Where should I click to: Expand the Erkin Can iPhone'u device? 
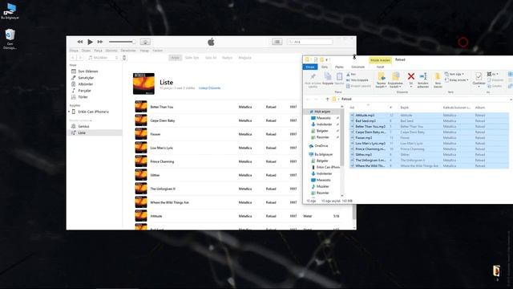coord(69,112)
